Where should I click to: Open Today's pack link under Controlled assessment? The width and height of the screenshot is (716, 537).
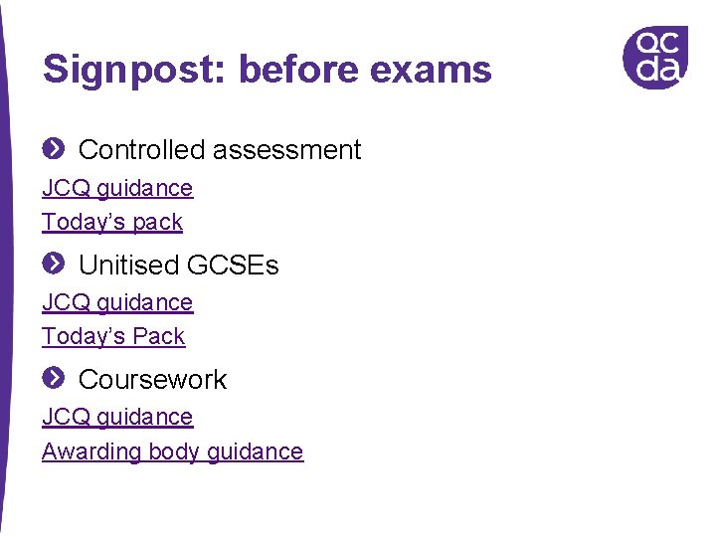[x=112, y=223]
